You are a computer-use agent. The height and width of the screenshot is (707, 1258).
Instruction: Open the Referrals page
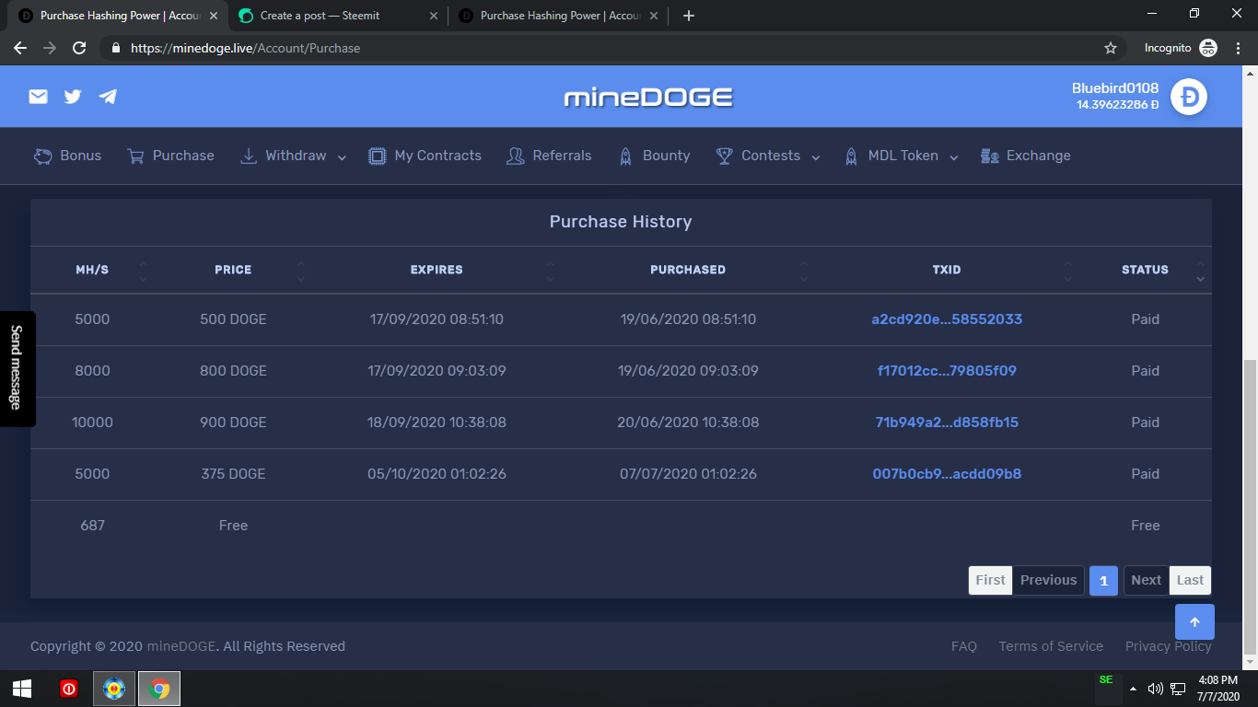(x=549, y=156)
